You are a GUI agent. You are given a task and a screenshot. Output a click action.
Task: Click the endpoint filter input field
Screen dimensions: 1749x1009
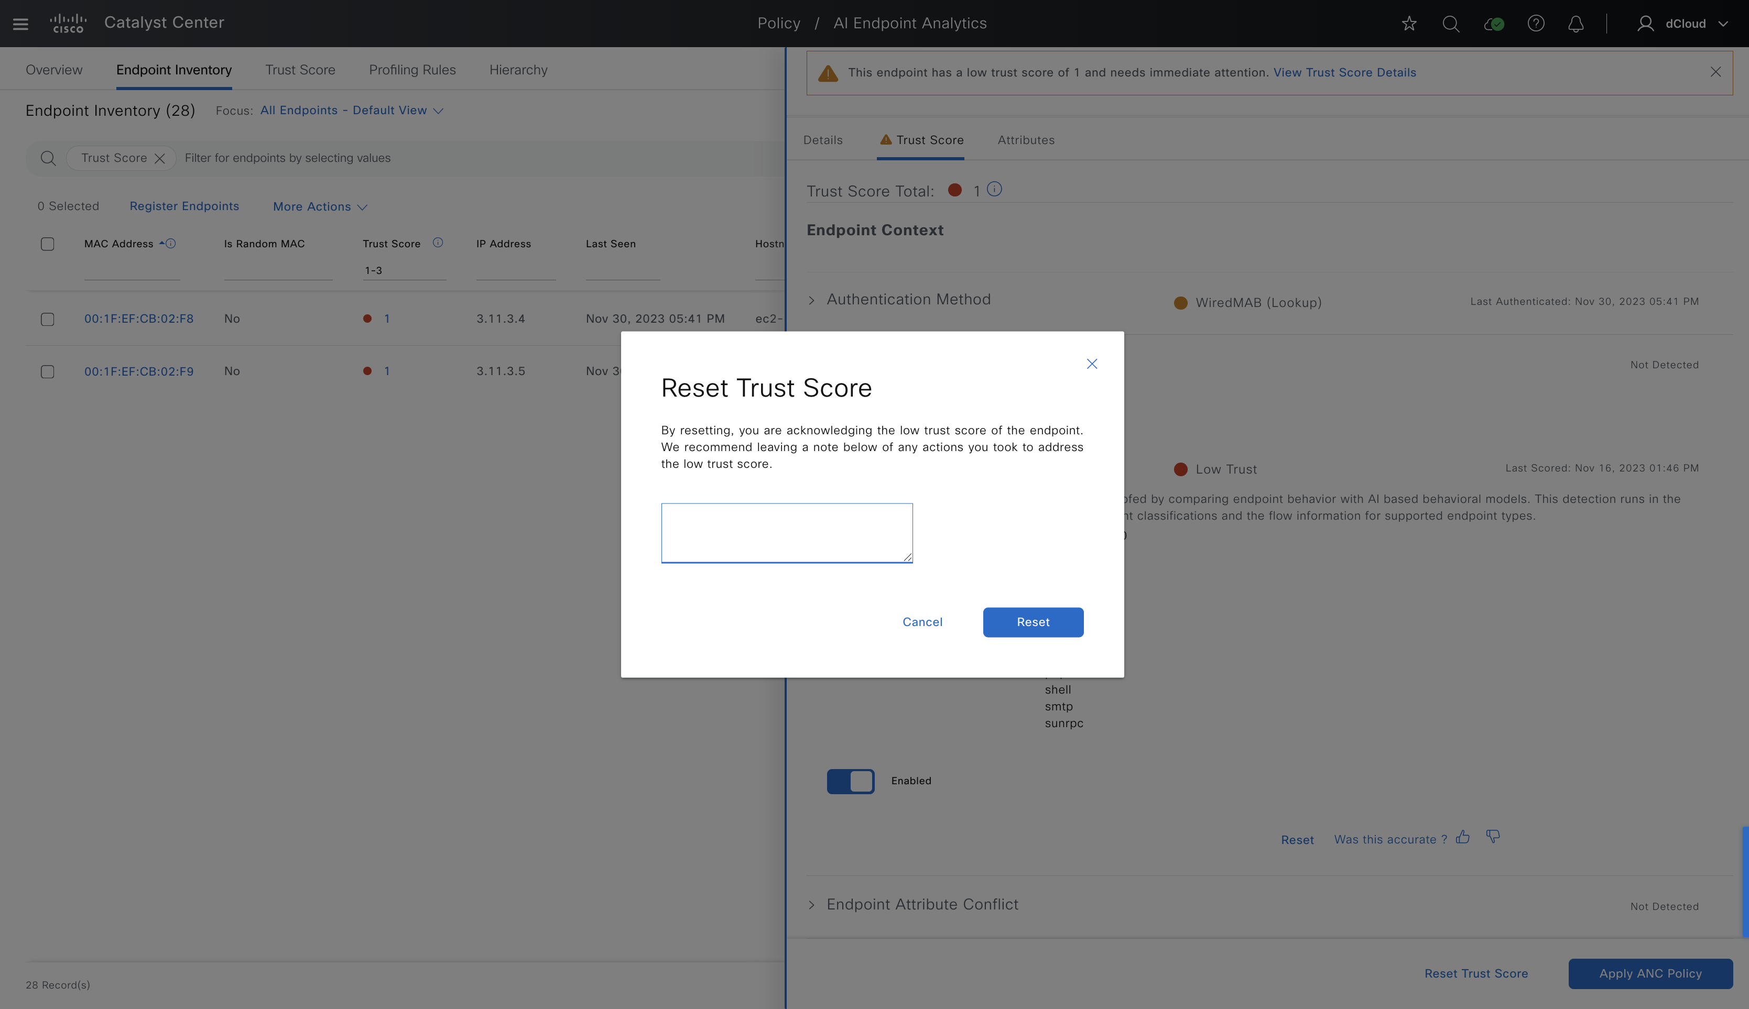(x=479, y=158)
